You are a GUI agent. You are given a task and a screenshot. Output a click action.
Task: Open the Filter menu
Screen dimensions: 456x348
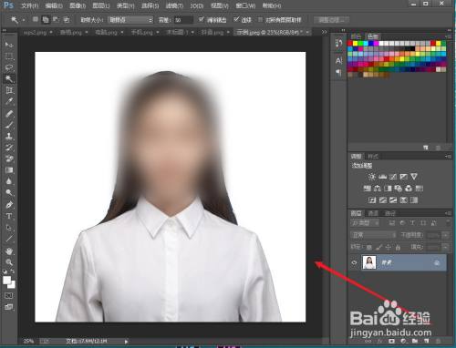click(x=174, y=5)
